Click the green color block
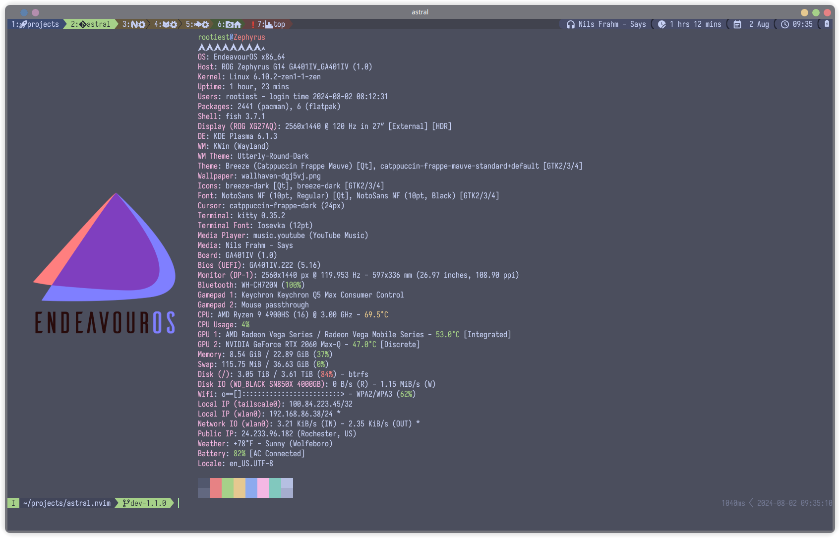840x538 pixels. click(x=228, y=488)
